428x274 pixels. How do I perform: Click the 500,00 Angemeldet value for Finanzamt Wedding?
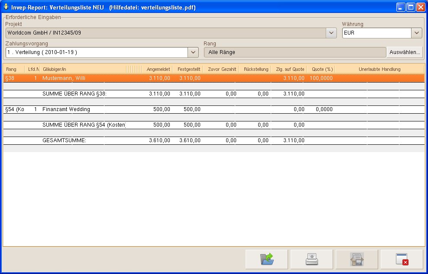pos(162,109)
